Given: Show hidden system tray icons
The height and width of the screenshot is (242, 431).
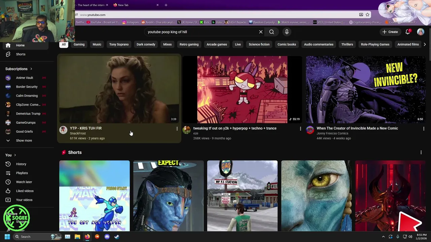Looking at the screenshot, I should (383, 237).
